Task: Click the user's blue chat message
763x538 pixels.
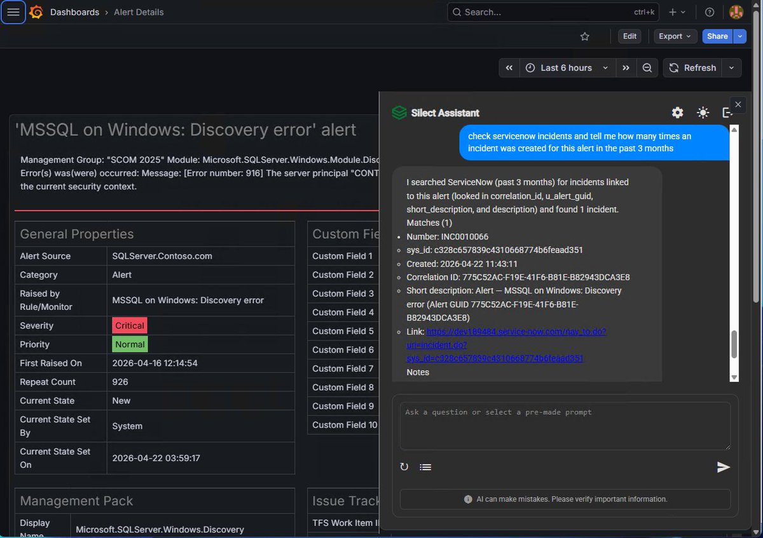Action: pos(594,142)
